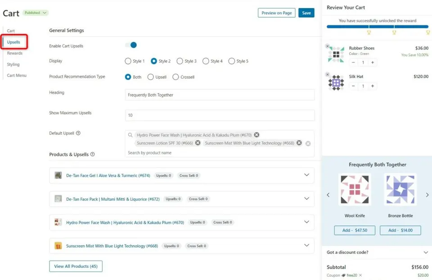
Task: Expand the discount code section
Action: tap(426, 252)
